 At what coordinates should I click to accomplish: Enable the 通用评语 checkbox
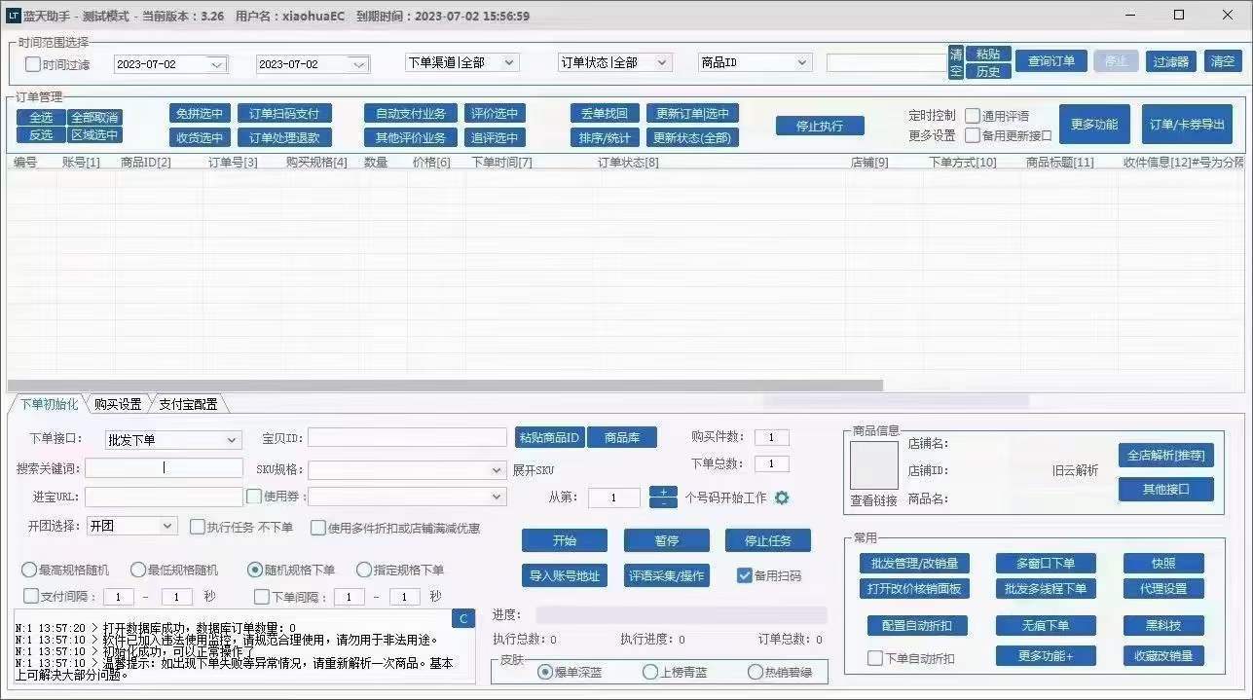click(973, 116)
